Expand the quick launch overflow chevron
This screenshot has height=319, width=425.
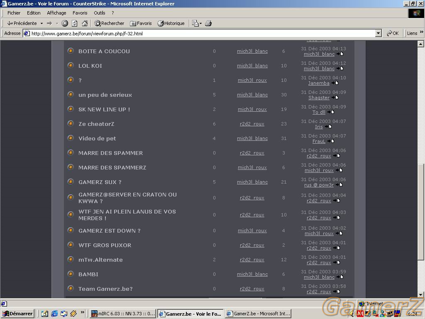[83, 312]
